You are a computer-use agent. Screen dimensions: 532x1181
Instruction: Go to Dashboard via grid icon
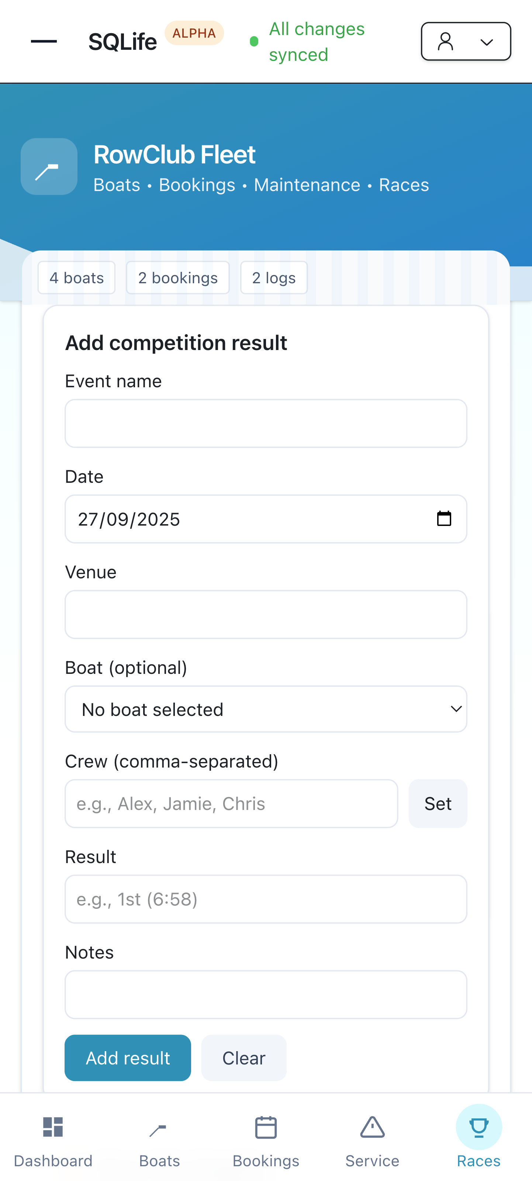tap(53, 1128)
